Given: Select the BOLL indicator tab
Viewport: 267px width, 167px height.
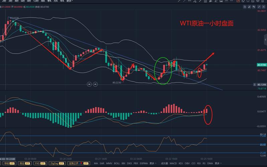Looking at the screenshot, I should coord(117,163).
